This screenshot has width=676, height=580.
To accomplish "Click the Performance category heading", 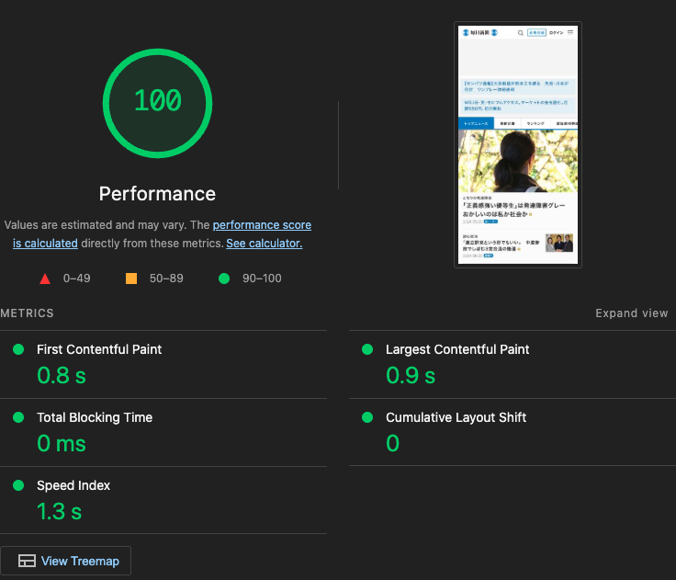I will pos(157,194).
